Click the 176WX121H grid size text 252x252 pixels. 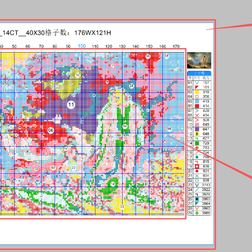(x=93, y=33)
